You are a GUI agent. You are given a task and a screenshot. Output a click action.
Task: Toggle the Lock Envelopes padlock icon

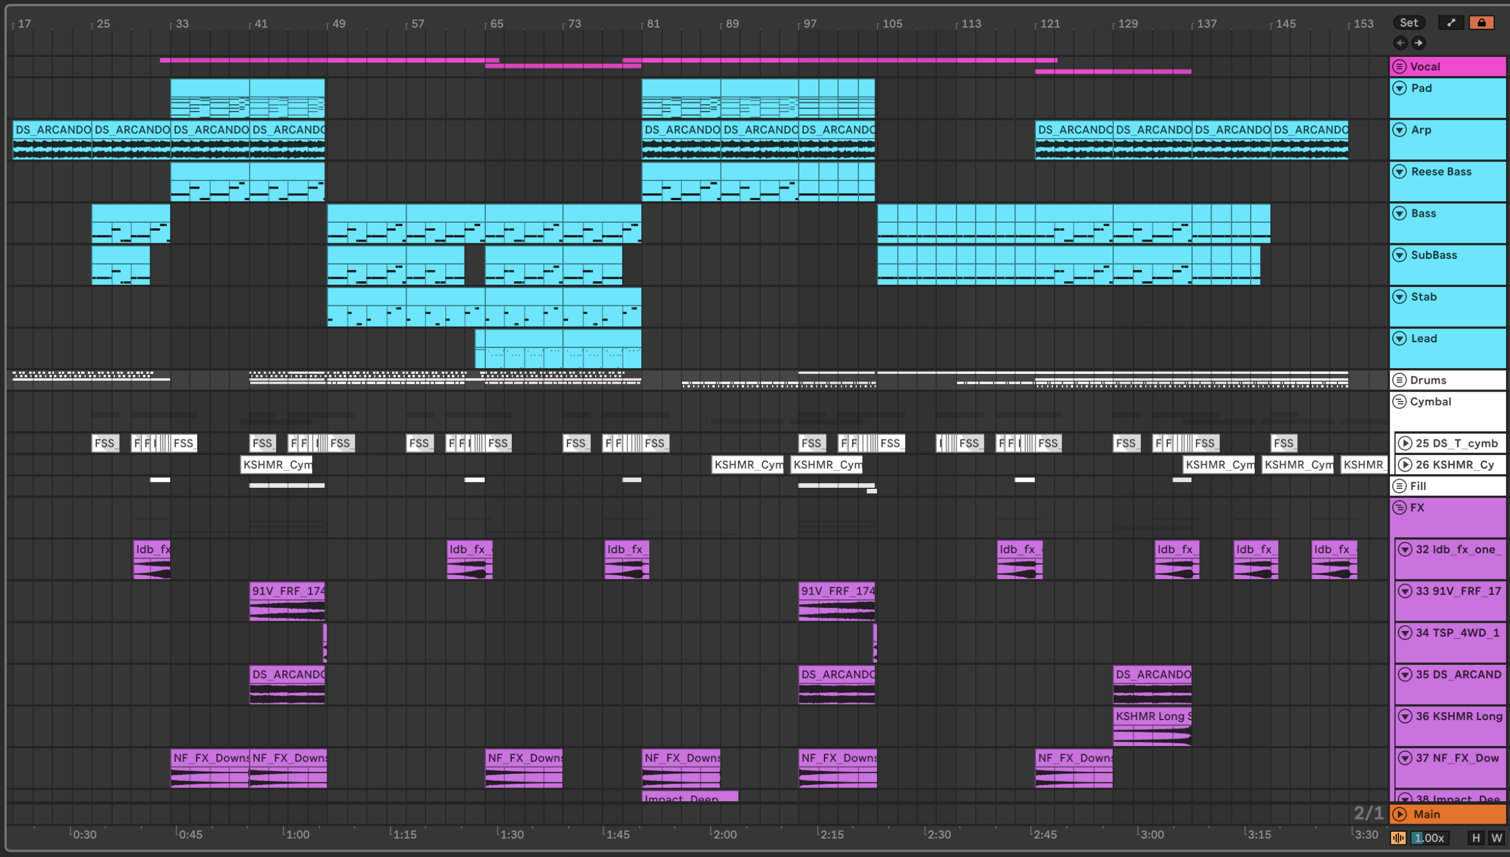(x=1481, y=22)
